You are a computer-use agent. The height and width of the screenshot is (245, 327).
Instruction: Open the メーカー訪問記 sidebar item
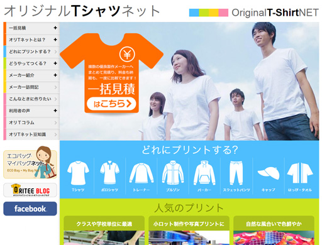tap(31, 87)
